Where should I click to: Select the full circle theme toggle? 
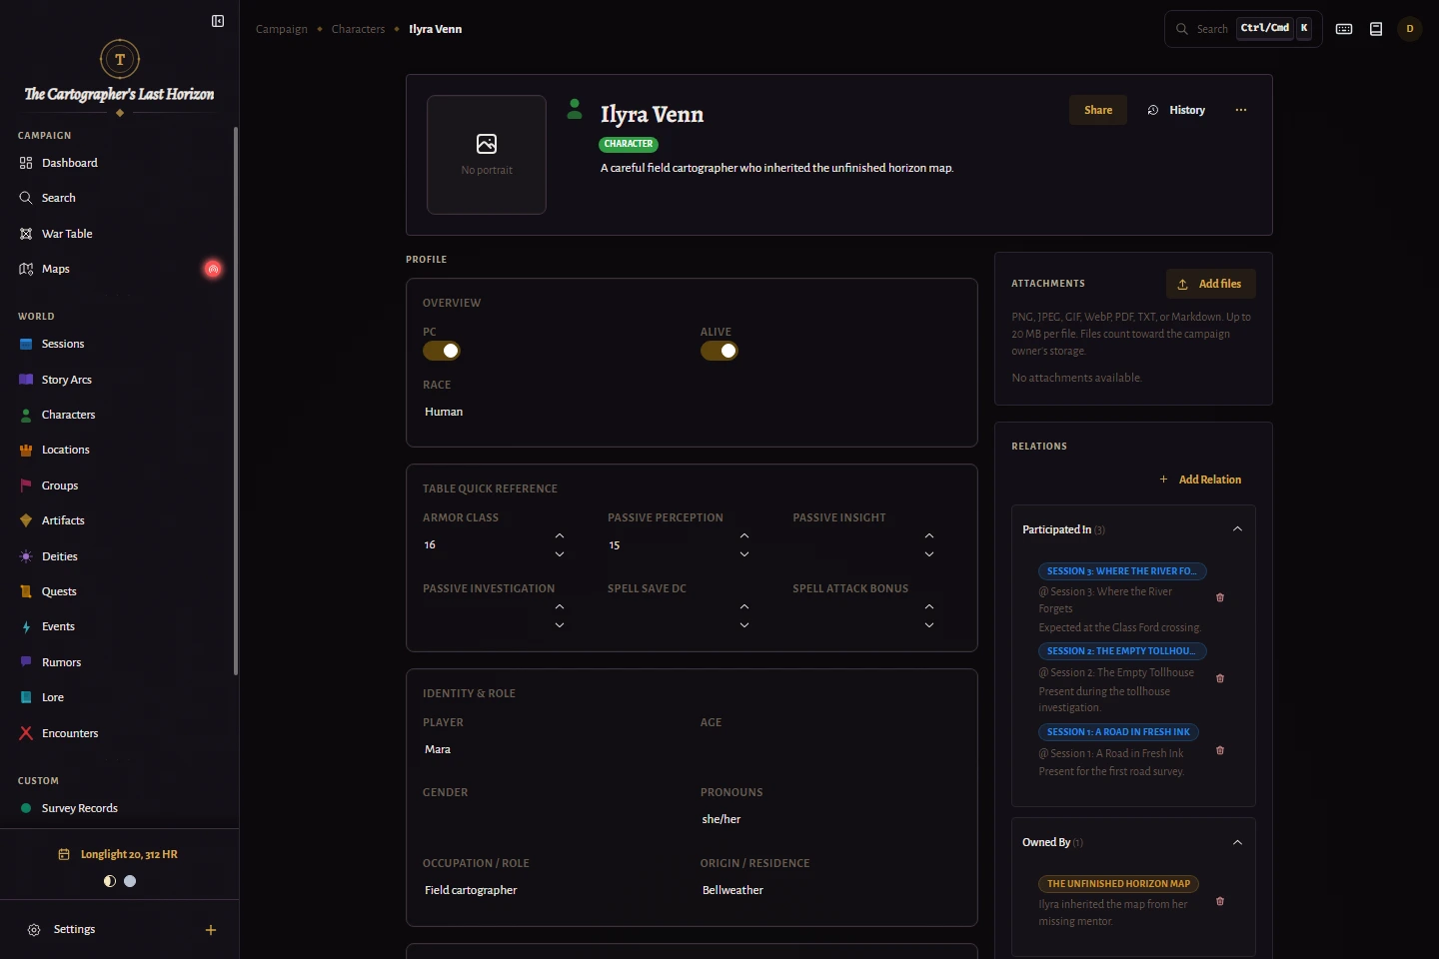[x=130, y=881]
